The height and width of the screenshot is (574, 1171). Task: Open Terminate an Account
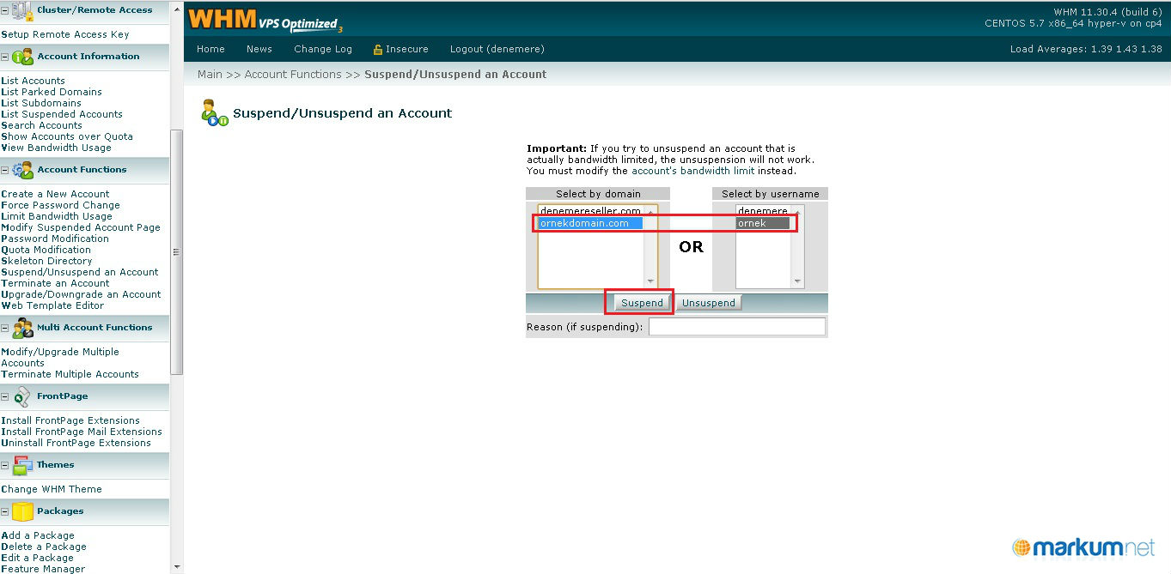click(56, 283)
